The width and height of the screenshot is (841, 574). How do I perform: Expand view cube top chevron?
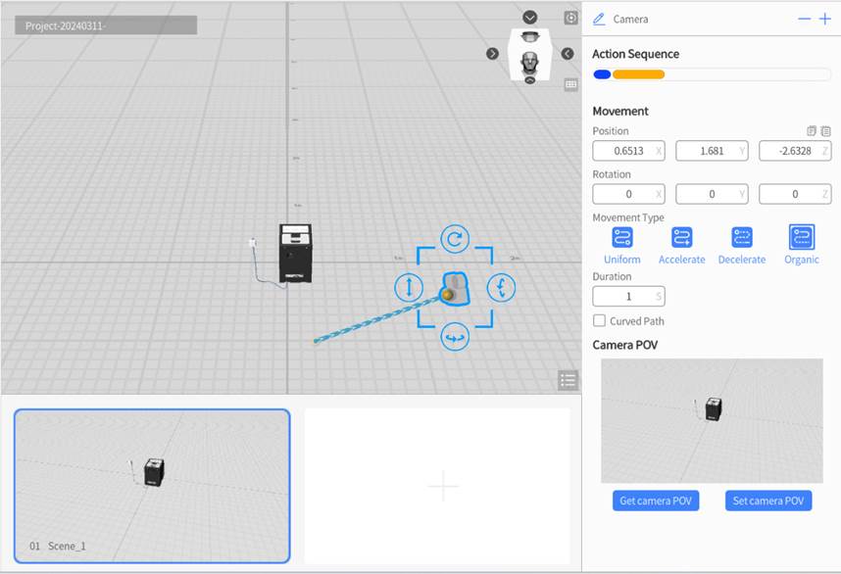pos(530,18)
